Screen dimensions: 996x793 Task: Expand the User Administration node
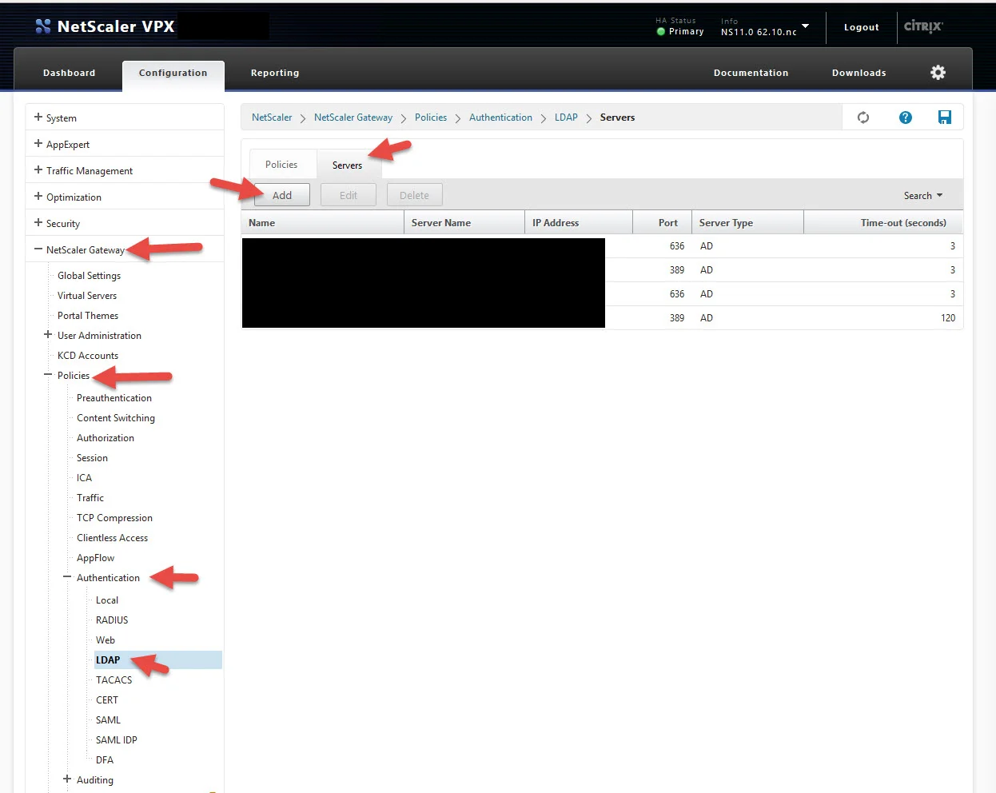(48, 335)
